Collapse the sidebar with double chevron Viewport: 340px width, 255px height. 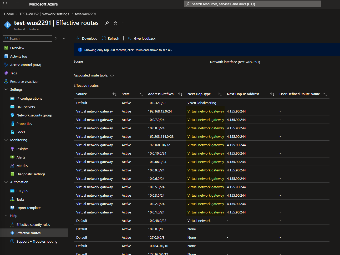pyautogui.click(x=64, y=38)
